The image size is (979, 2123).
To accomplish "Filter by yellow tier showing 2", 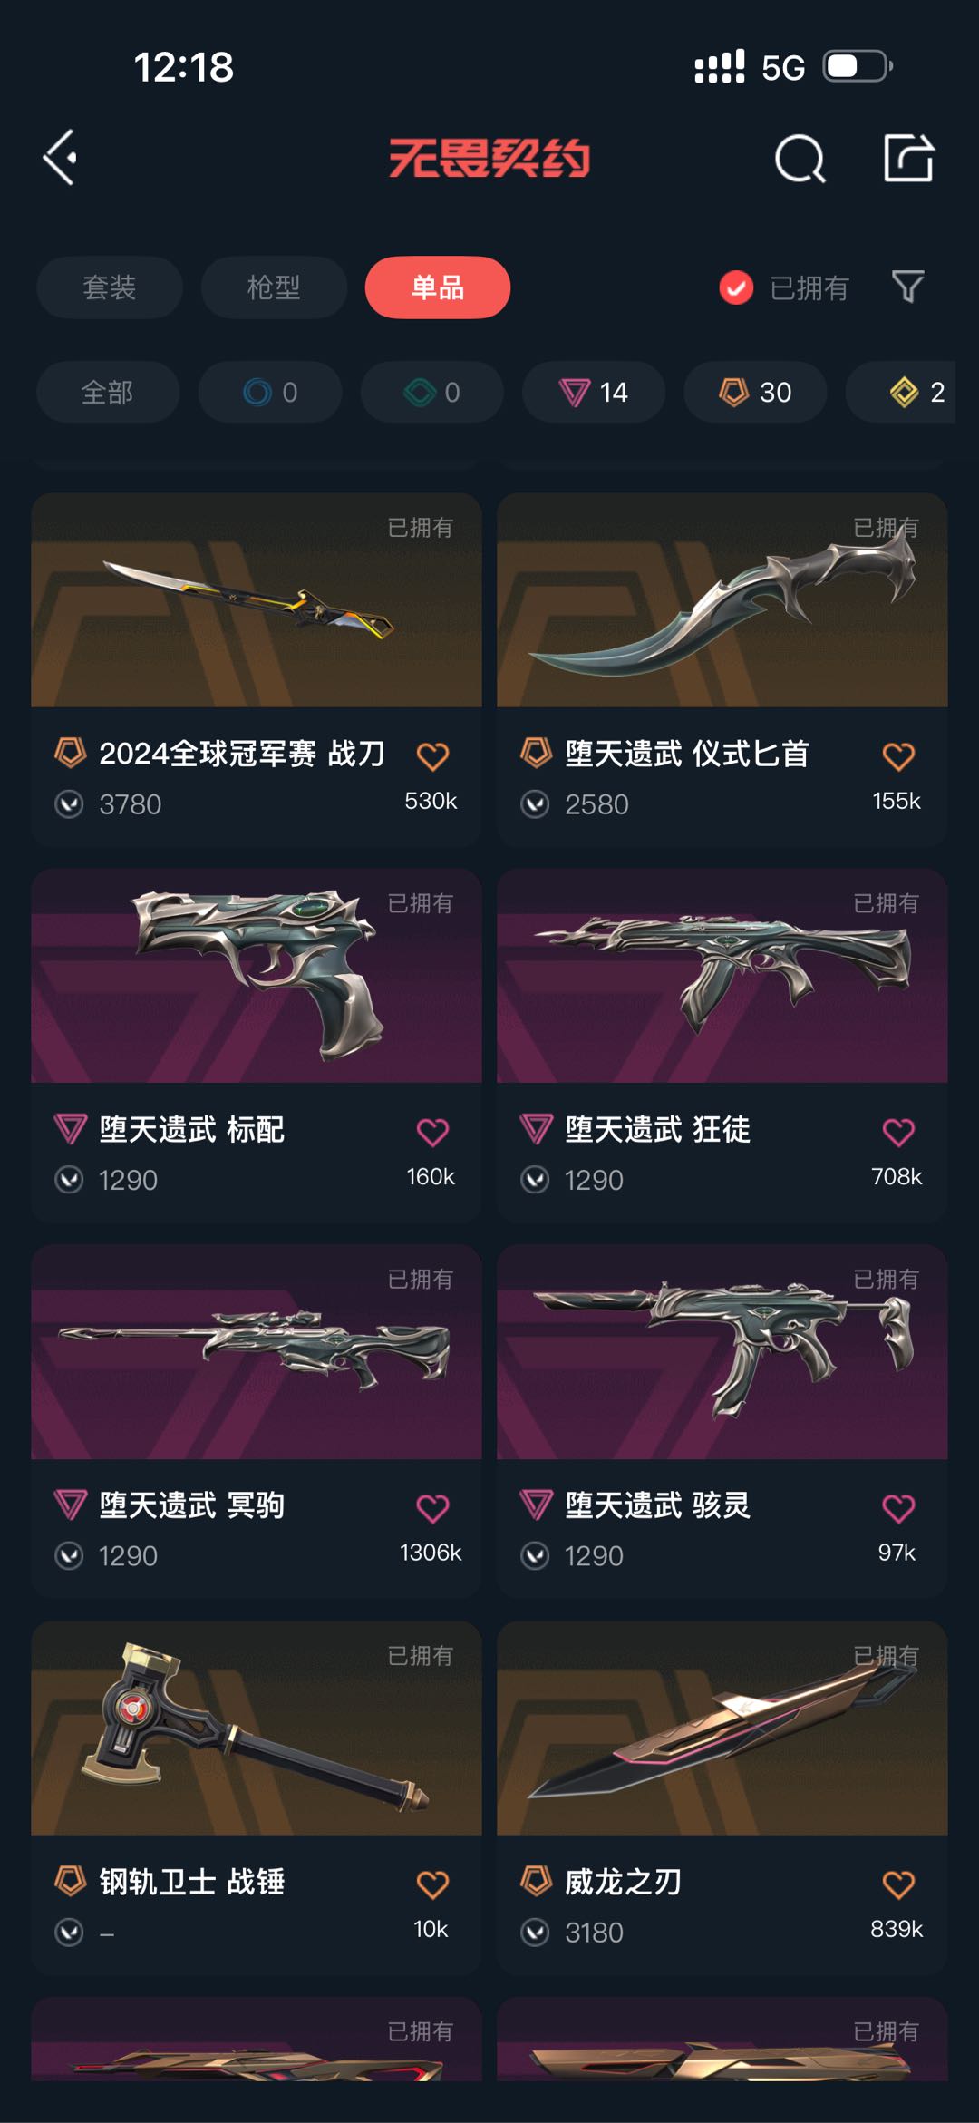I will (x=906, y=392).
